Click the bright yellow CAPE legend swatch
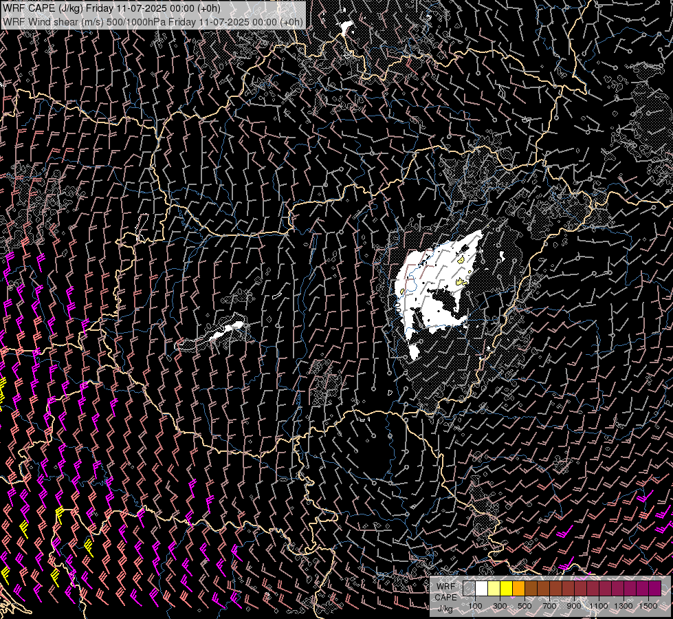This screenshot has height=619, width=673. click(x=507, y=588)
